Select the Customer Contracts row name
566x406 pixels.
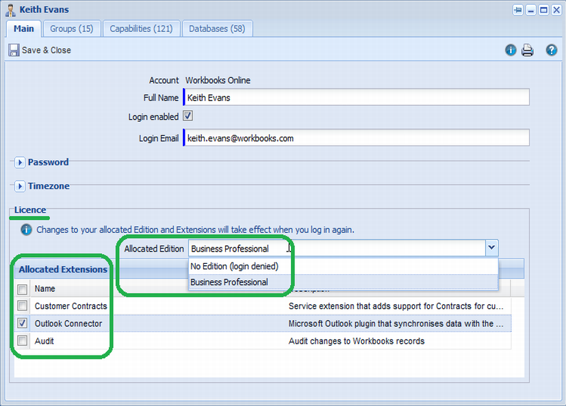pyautogui.click(x=71, y=306)
